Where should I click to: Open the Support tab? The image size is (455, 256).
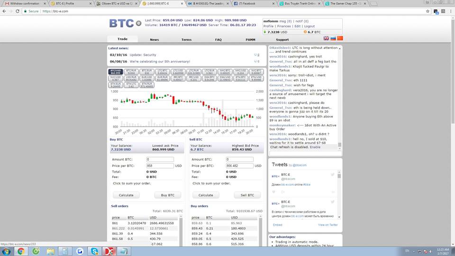pos(282,39)
